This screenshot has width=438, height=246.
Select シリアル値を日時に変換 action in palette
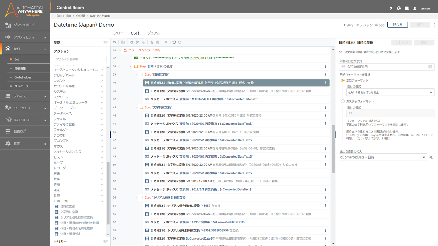tap(76, 217)
